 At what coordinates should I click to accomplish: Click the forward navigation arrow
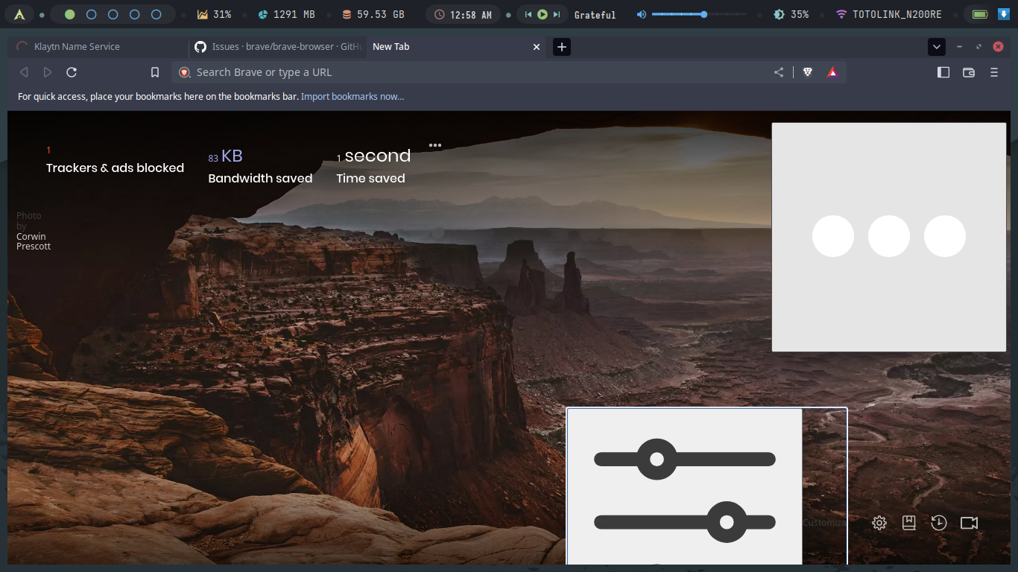click(x=48, y=72)
